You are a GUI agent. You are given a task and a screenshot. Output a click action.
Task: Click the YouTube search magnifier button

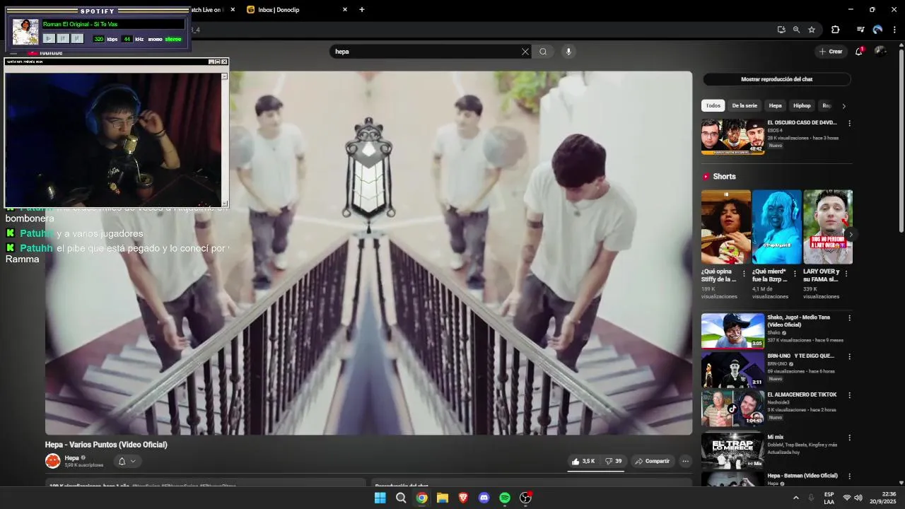543,52
